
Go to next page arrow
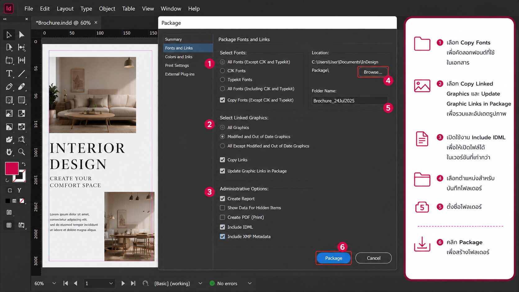123,283
